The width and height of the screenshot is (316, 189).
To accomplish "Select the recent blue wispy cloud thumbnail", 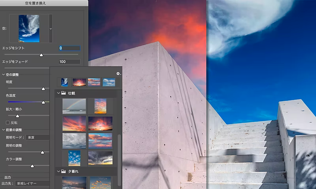I will click(64, 82).
